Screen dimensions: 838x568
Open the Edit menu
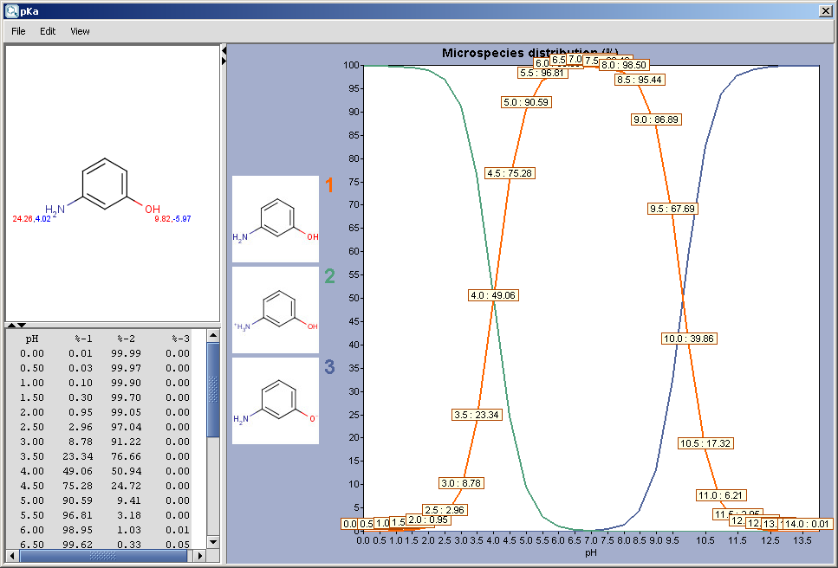coord(48,31)
